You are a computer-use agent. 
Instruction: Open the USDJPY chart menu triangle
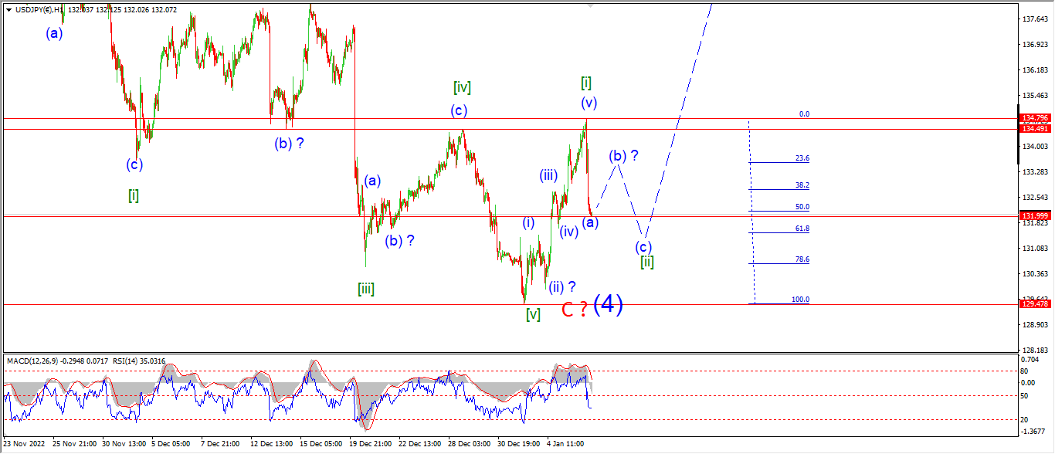(8, 9)
